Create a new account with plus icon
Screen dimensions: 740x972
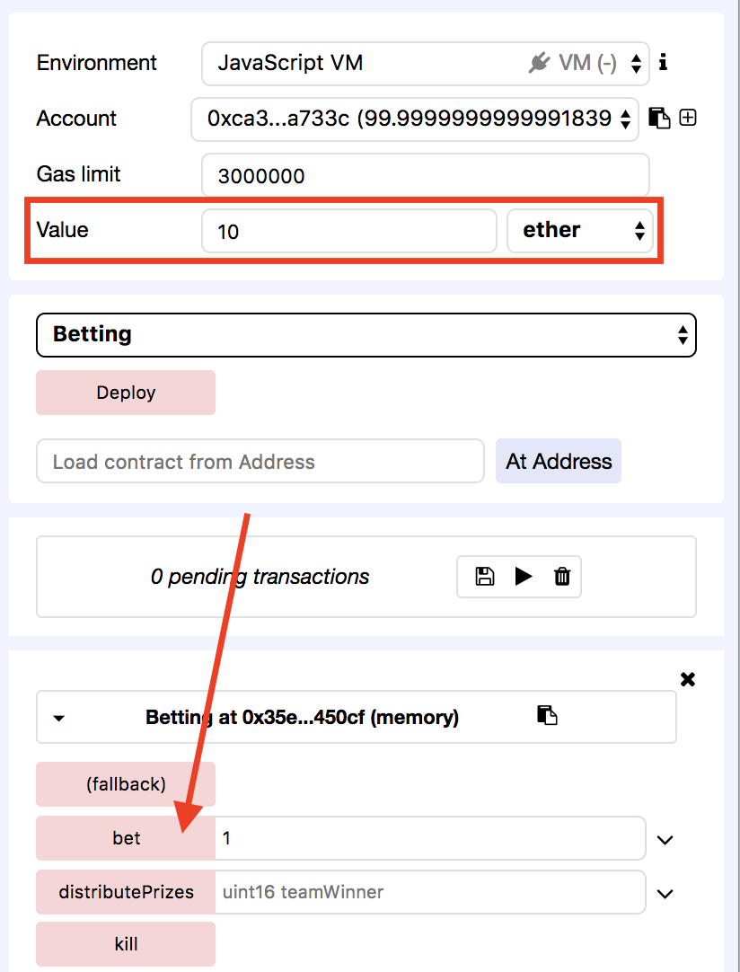(x=688, y=117)
